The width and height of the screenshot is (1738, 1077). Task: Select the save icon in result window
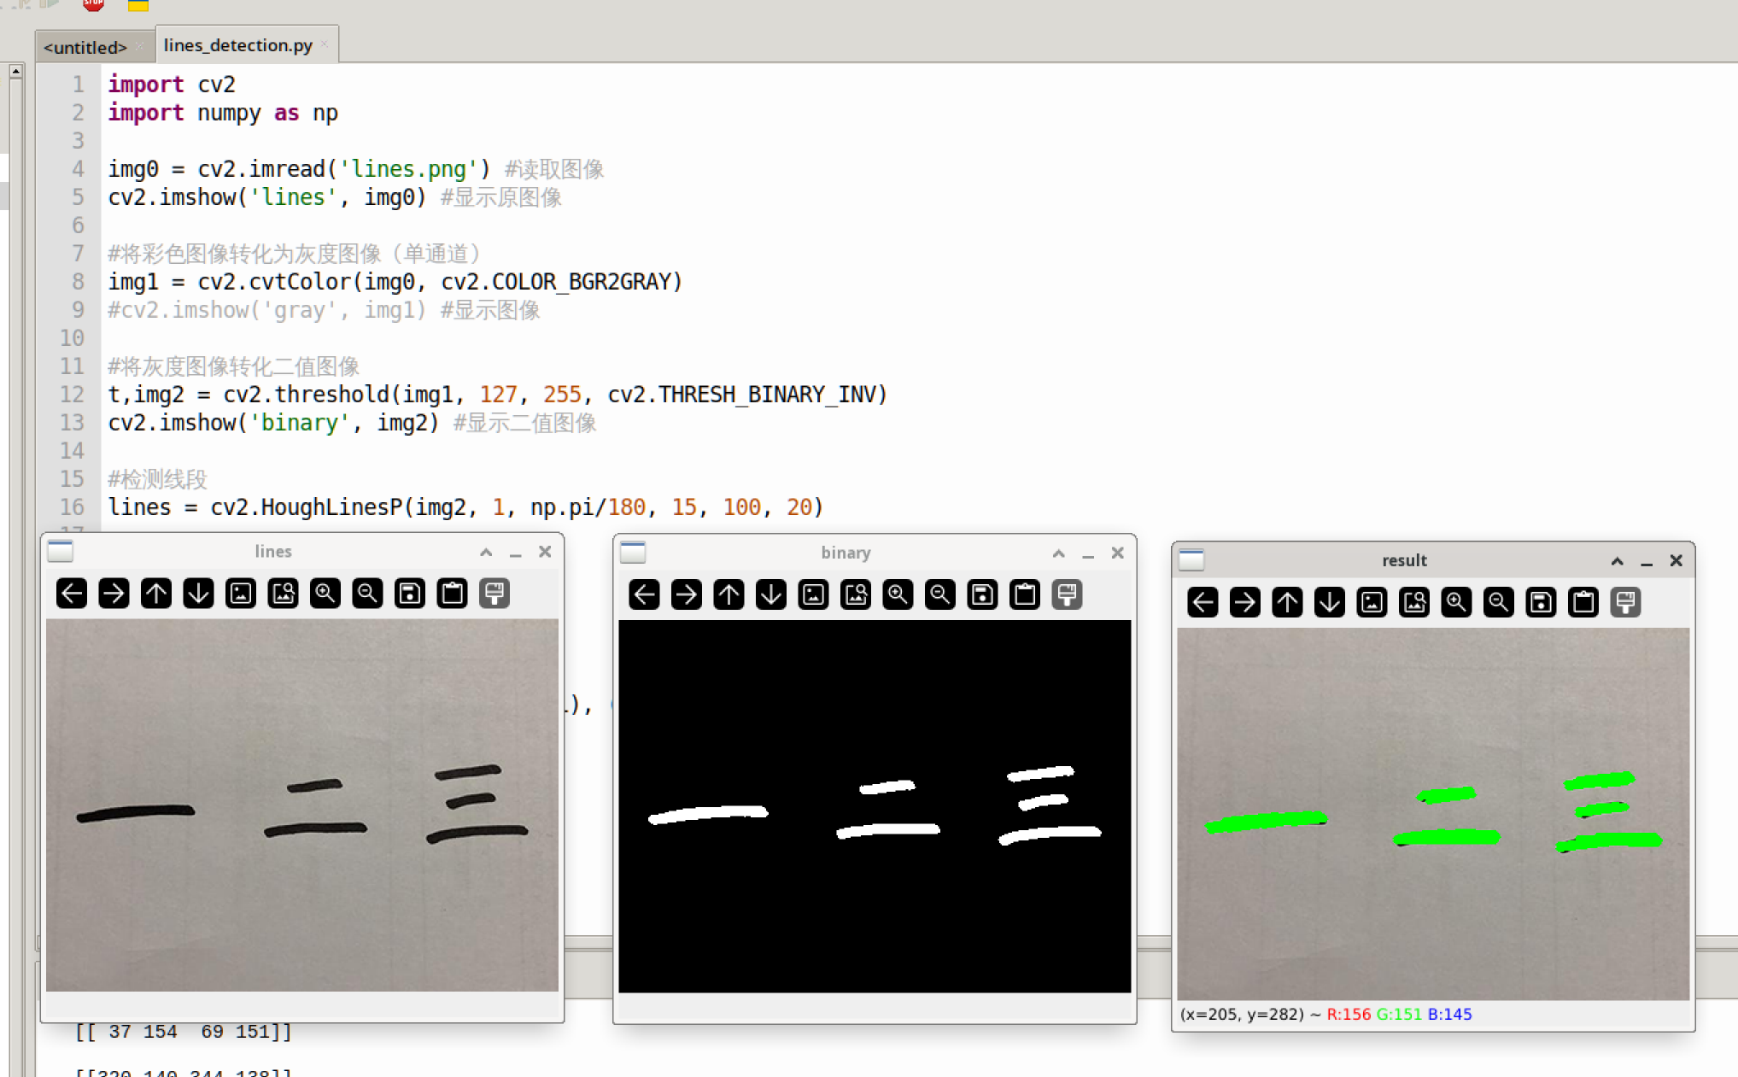pyautogui.click(x=1543, y=602)
